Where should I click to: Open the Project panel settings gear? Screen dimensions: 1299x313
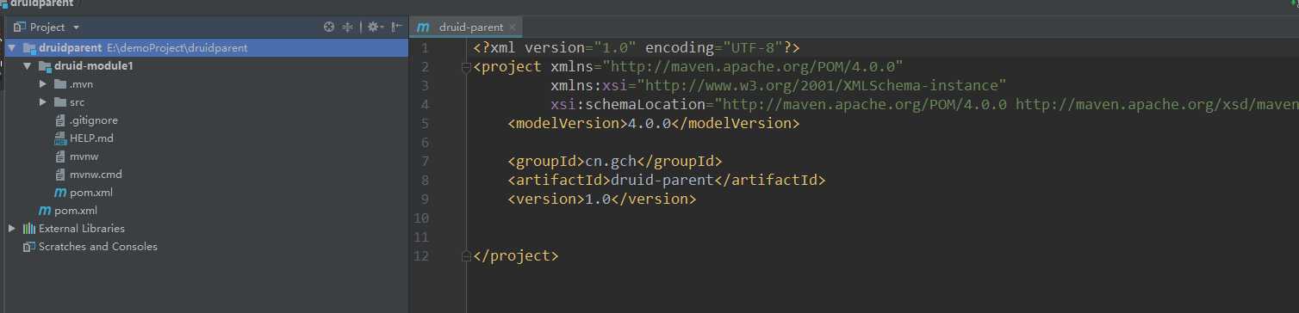coord(374,27)
